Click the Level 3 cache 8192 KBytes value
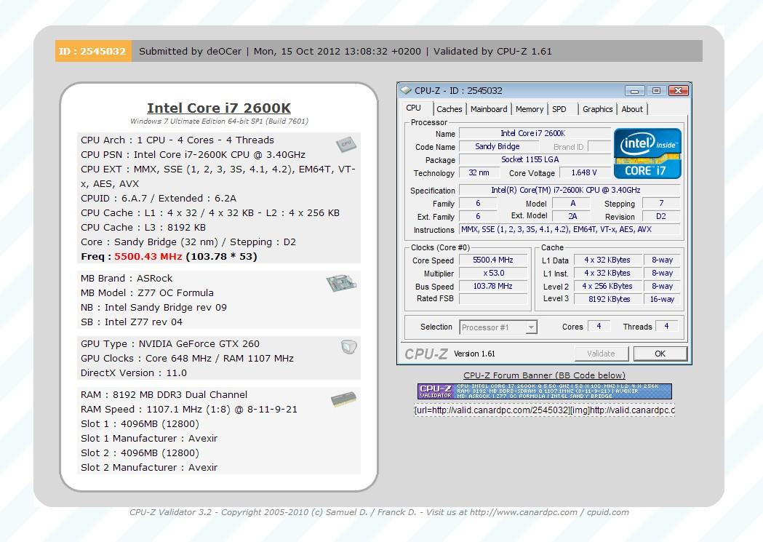Image resolution: width=763 pixels, height=542 pixels. click(x=609, y=299)
